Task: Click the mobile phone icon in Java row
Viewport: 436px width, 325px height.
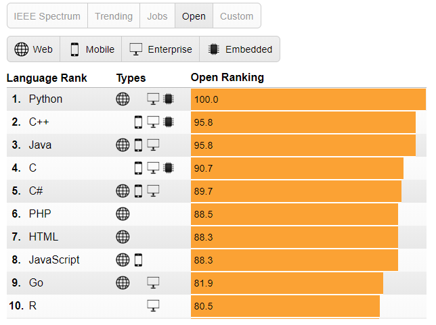Action: (x=139, y=145)
